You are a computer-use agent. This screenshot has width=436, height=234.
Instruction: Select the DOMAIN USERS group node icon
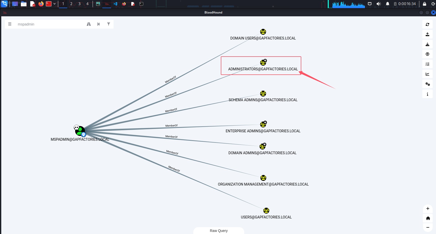click(263, 32)
